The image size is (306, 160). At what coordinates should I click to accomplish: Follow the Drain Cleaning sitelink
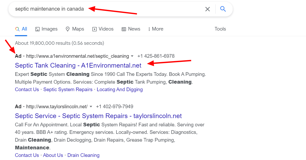(83, 155)
